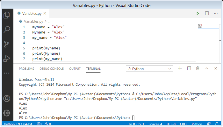Split the terminal pane
Image resolution: width=223 pixels, height=127 pixels.
tap(189, 68)
